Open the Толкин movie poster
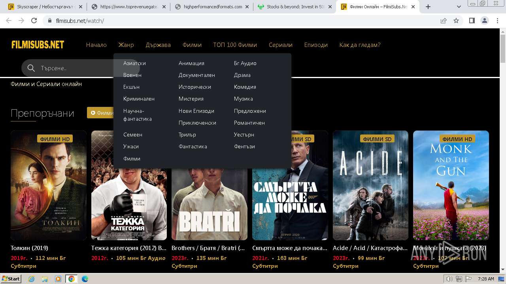The width and height of the screenshot is (506, 284). [49, 185]
